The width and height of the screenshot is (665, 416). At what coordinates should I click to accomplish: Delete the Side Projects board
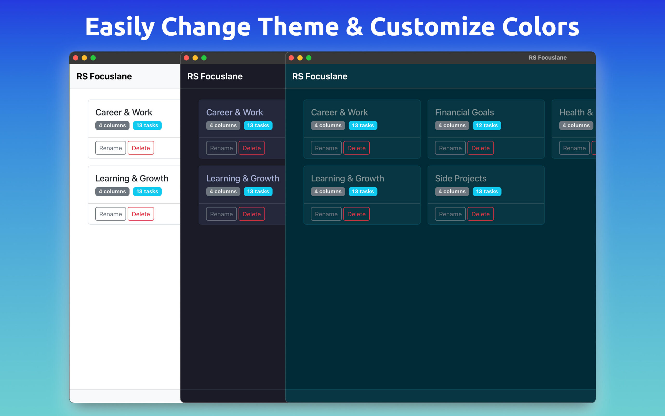pyautogui.click(x=480, y=214)
